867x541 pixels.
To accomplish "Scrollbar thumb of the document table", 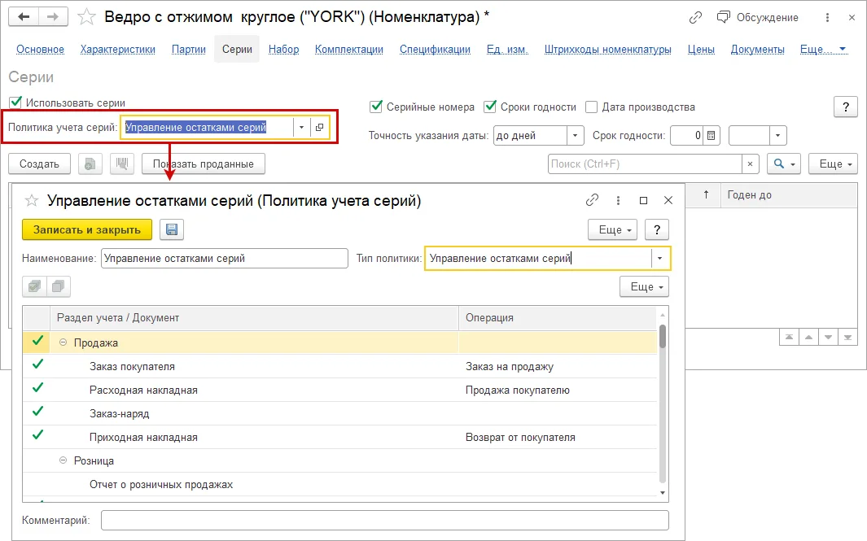I will [x=663, y=337].
